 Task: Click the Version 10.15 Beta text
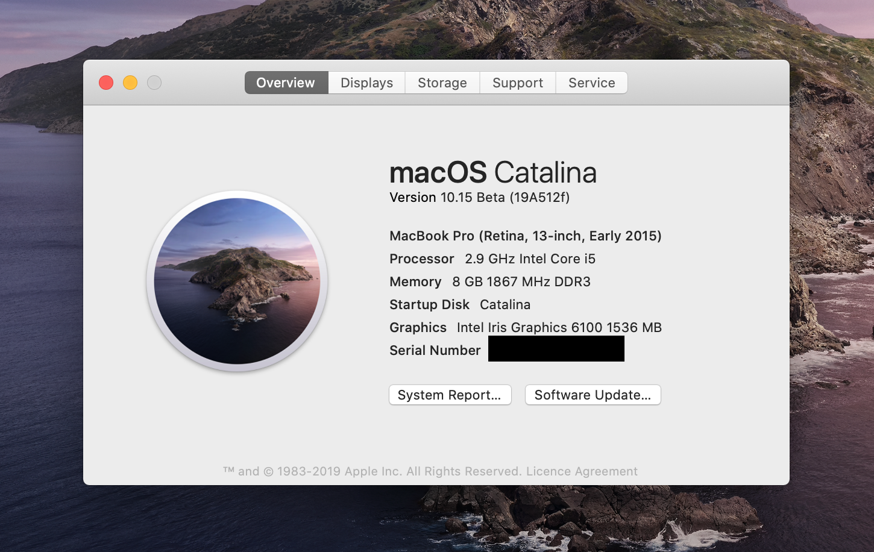pyautogui.click(x=479, y=198)
